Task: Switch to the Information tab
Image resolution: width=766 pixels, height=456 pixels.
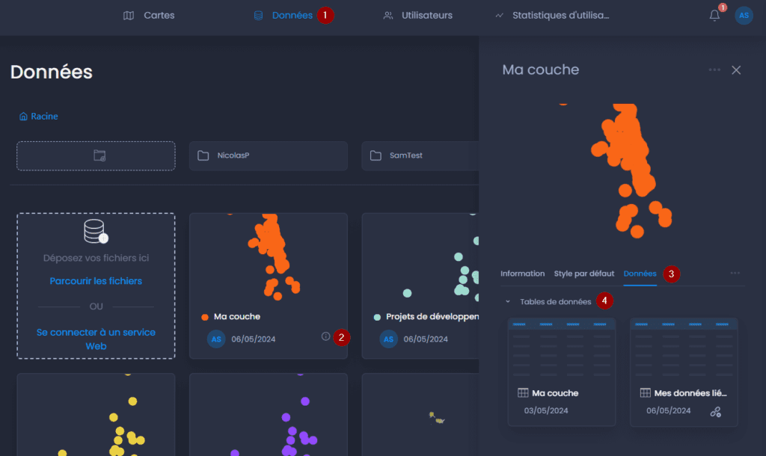Action: point(522,274)
